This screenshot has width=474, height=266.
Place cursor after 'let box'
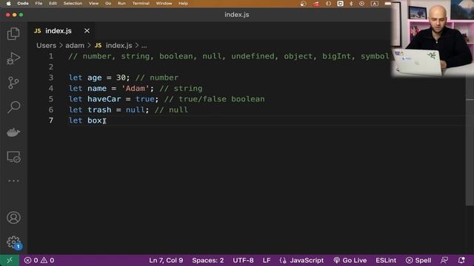click(x=102, y=120)
